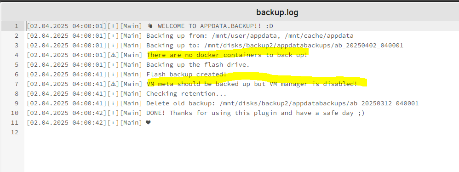Image resolution: width=459 pixels, height=172 pixels.
Task: Click the warning triangle icon on line 4
Action: click(113, 55)
